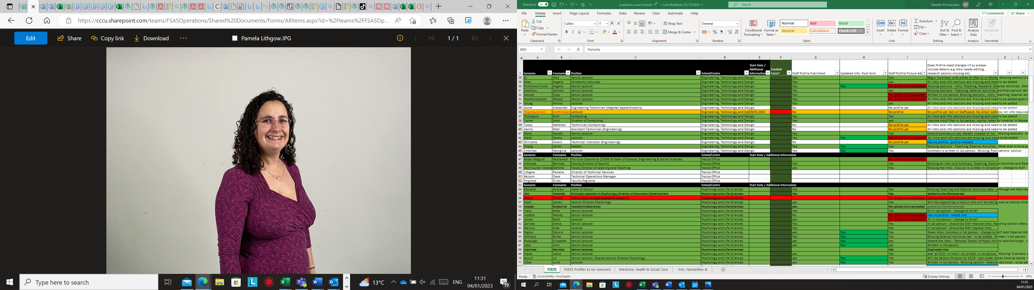
Task: Click the blue Edit button
Action: click(x=30, y=38)
